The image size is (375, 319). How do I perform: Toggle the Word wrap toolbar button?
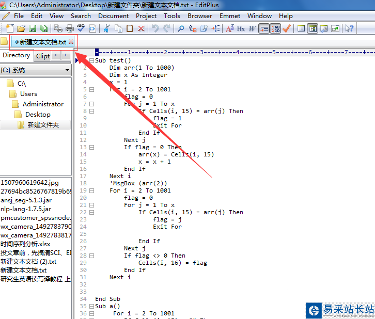pos(264,28)
